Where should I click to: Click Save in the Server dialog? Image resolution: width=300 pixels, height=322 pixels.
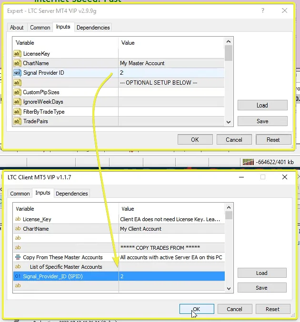pyautogui.click(x=262, y=121)
